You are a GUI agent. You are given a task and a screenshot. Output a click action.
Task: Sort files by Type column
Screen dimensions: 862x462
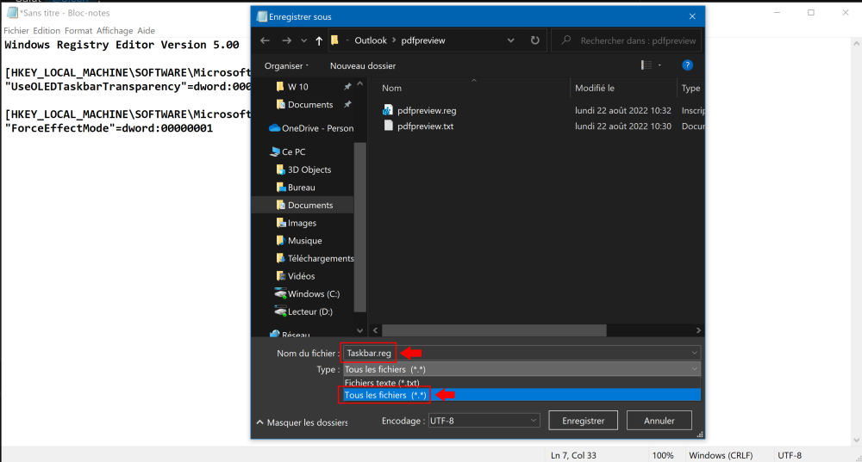tap(691, 88)
